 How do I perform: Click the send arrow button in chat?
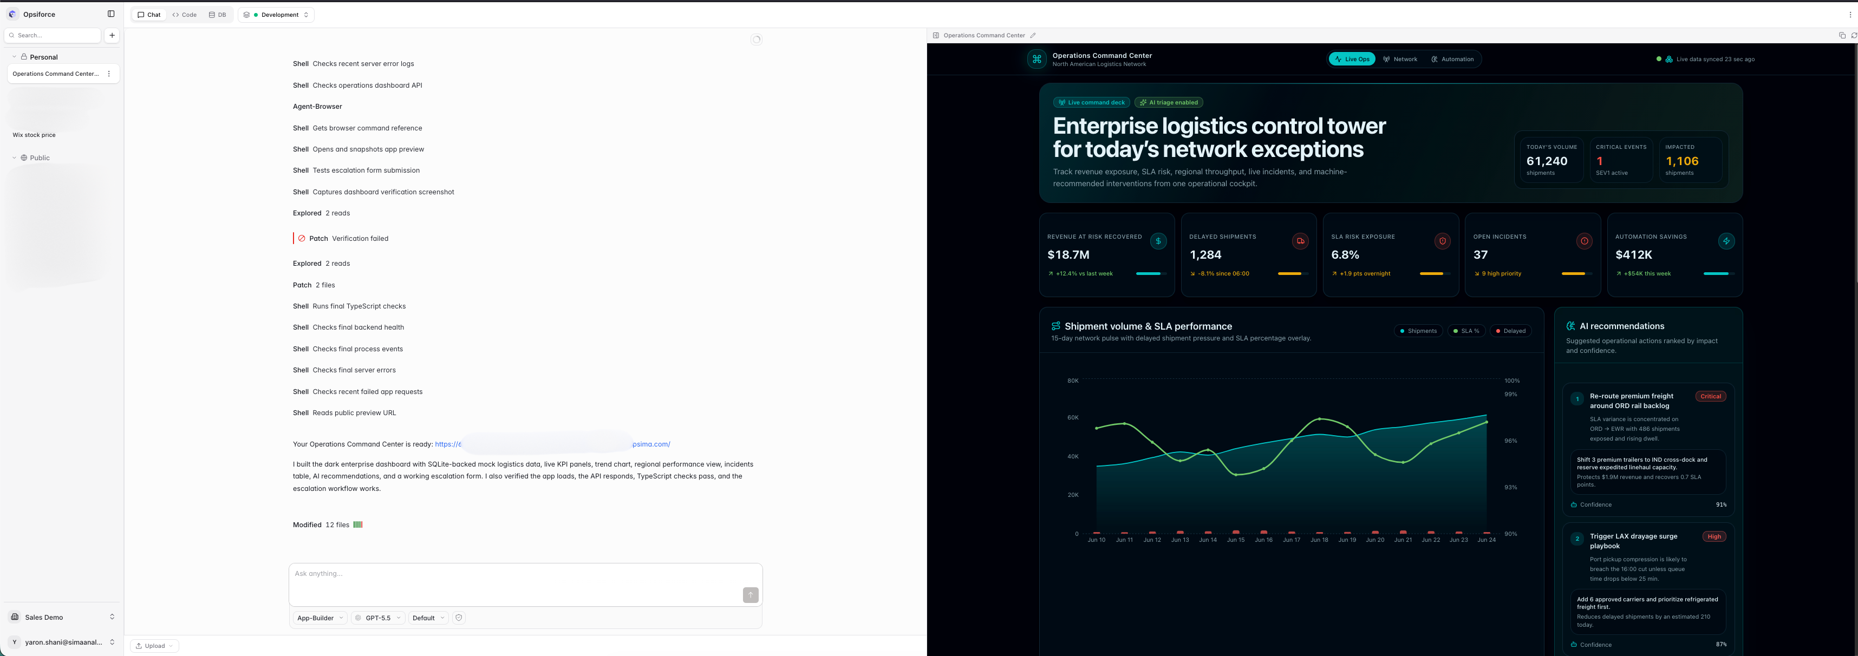click(750, 595)
